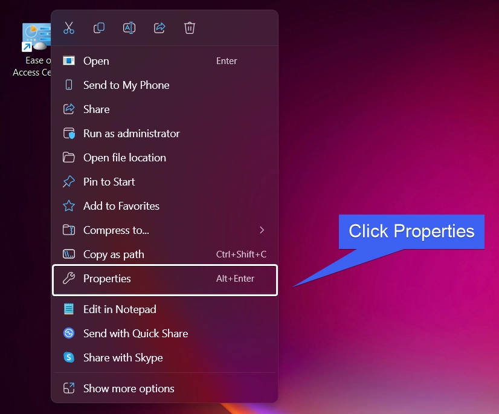Image resolution: width=499 pixels, height=414 pixels.
Task: Click the phone icon beside Send to My Phone
Action: pos(69,85)
